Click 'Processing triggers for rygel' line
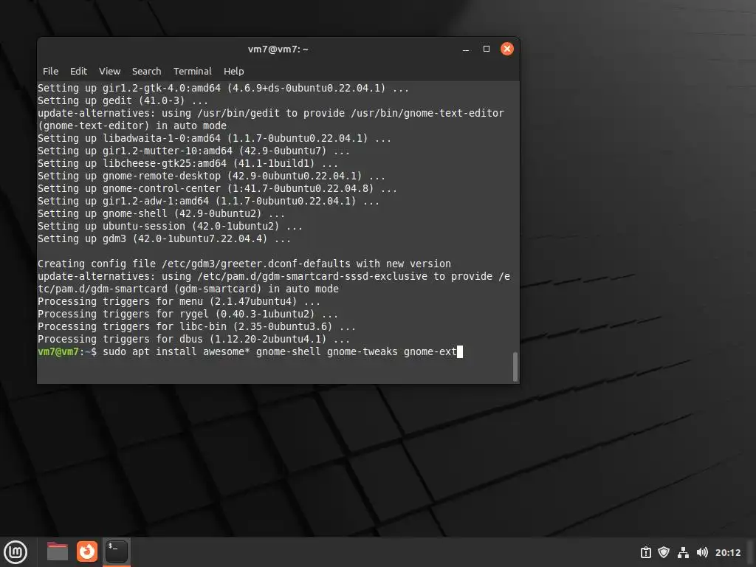Screen dimensions: 756x567 tap(188, 314)
